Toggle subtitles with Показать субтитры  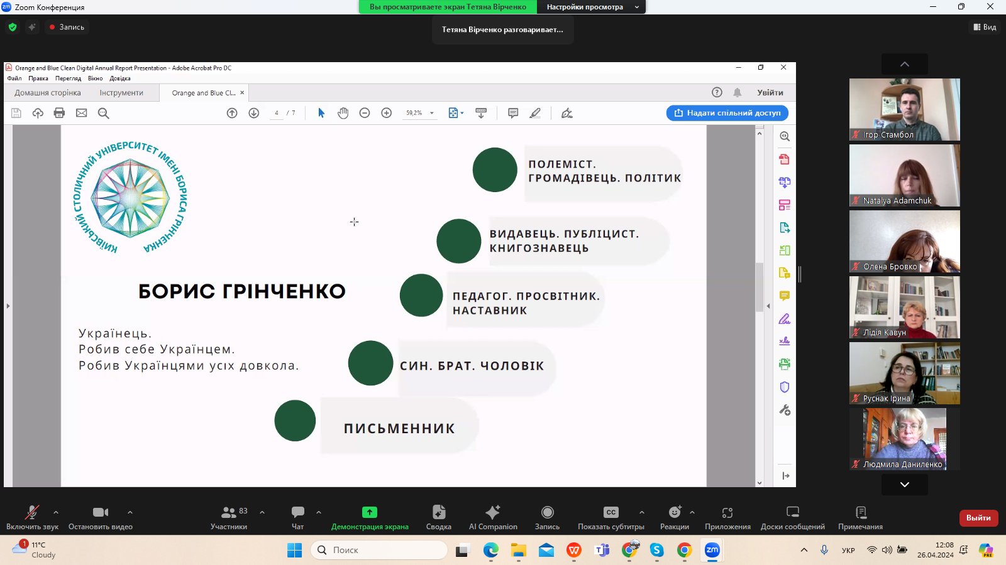pos(611,517)
